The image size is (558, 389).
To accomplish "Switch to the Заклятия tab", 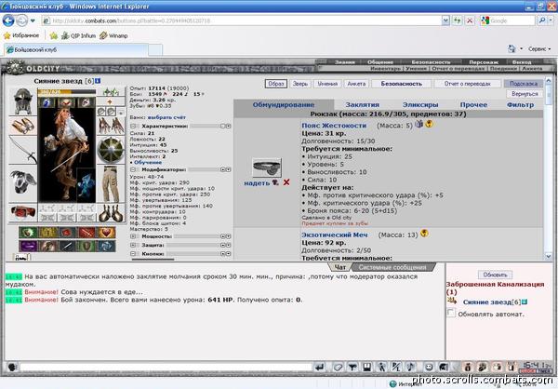I will tap(363, 105).
